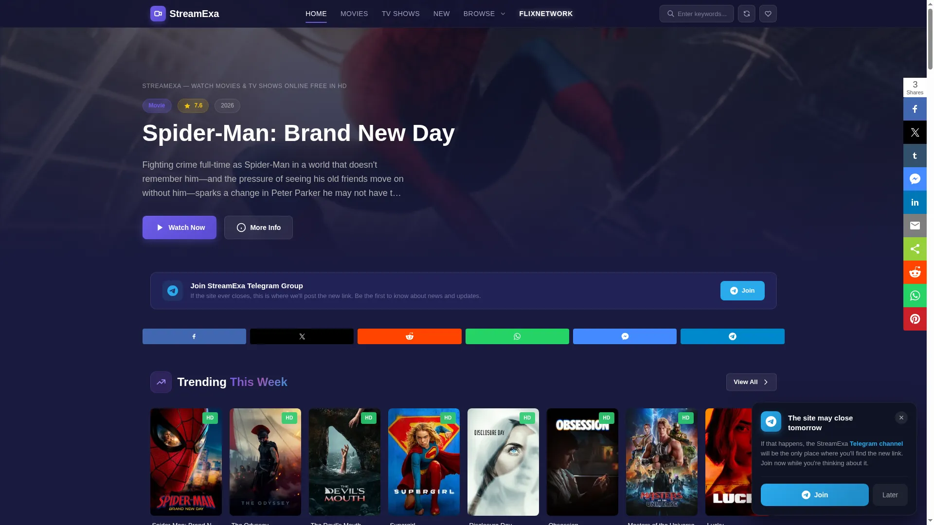Open the favorites heart icon

[x=768, y=14]
